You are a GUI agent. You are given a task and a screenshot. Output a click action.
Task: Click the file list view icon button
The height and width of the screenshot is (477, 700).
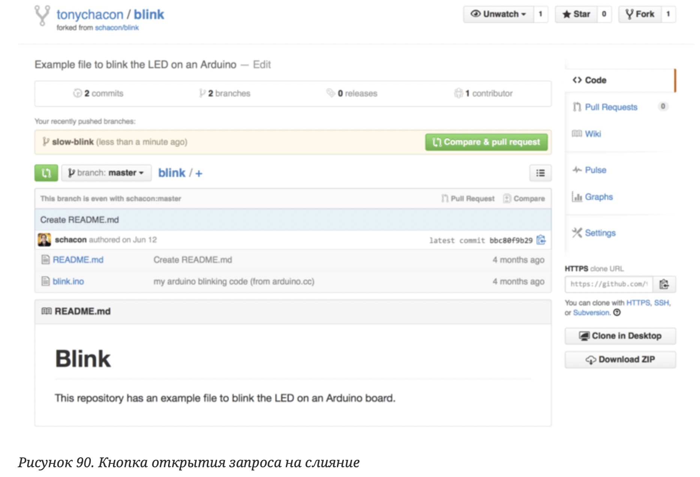[x=540, y=173]
